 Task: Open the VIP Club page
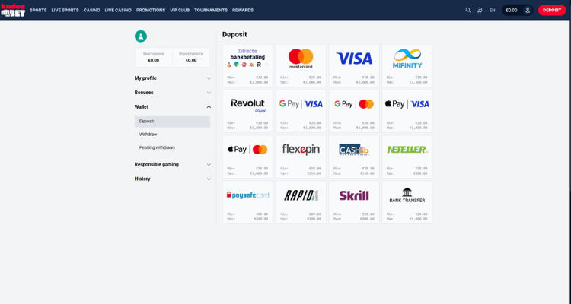(180, 10)
